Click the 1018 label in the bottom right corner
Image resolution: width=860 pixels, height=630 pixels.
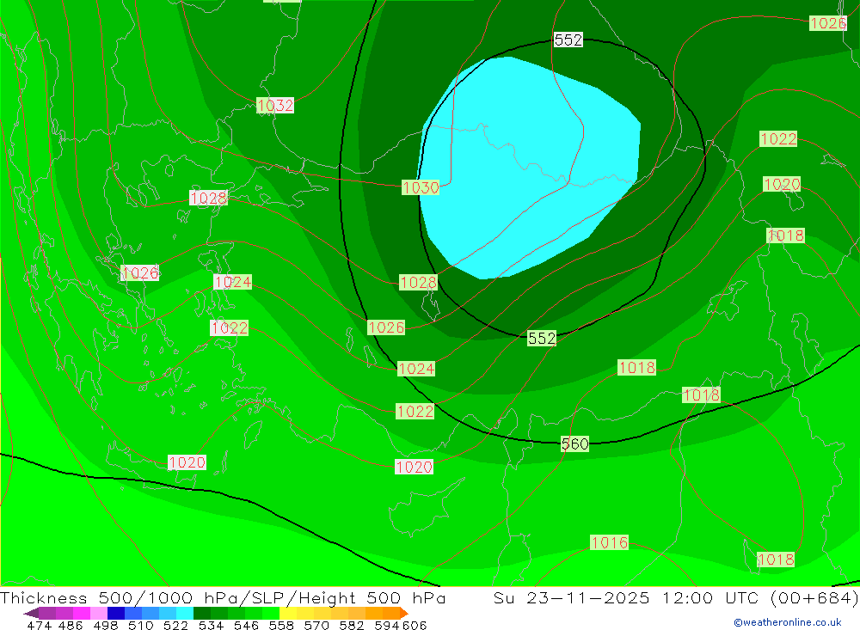(x=776, y=560)
